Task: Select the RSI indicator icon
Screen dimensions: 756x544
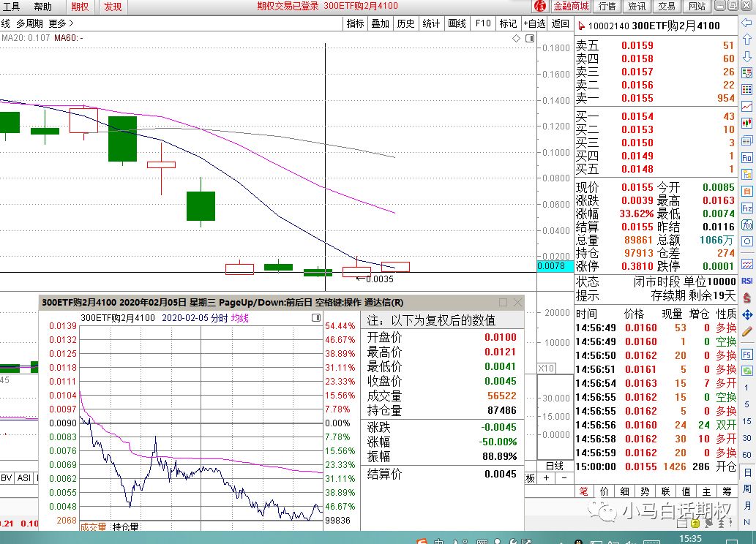Action: click(746, 281)
